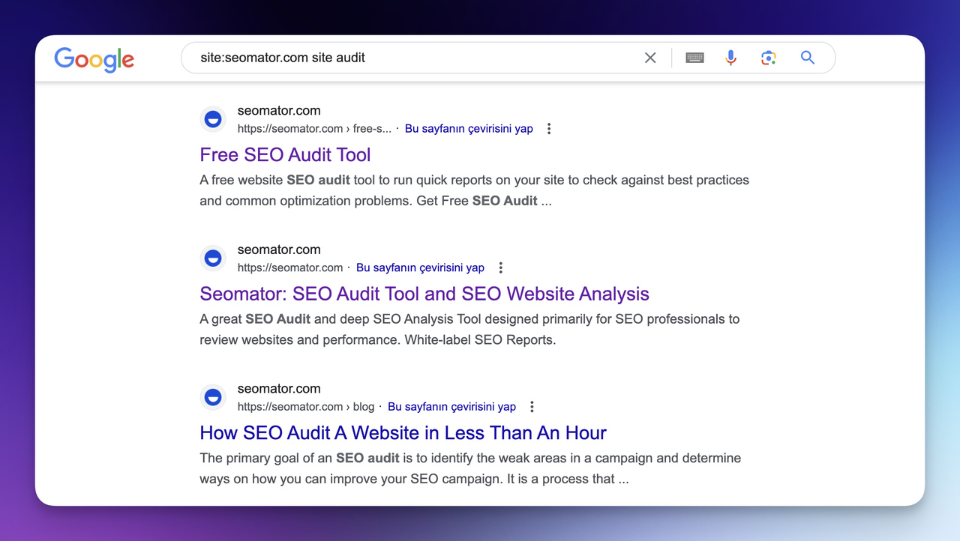Image resolution: width=960 pixels, height=541 pixels.
Task: Translate the Free SEO Audit Tool page
Action: point(469,128)
